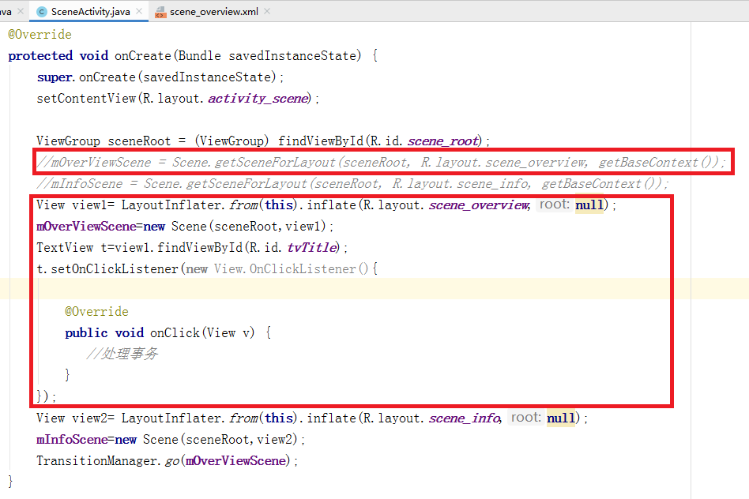Place cursor on onCreate method name
The image size is (749, 499).
(x=143, y=56)
